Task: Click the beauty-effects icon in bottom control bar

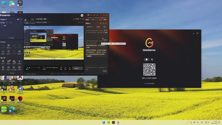Action: coord(61,68)
